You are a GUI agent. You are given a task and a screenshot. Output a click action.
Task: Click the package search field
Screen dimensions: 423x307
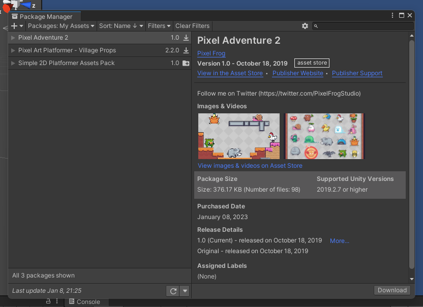pyautogui.click(x=363, y=26)
